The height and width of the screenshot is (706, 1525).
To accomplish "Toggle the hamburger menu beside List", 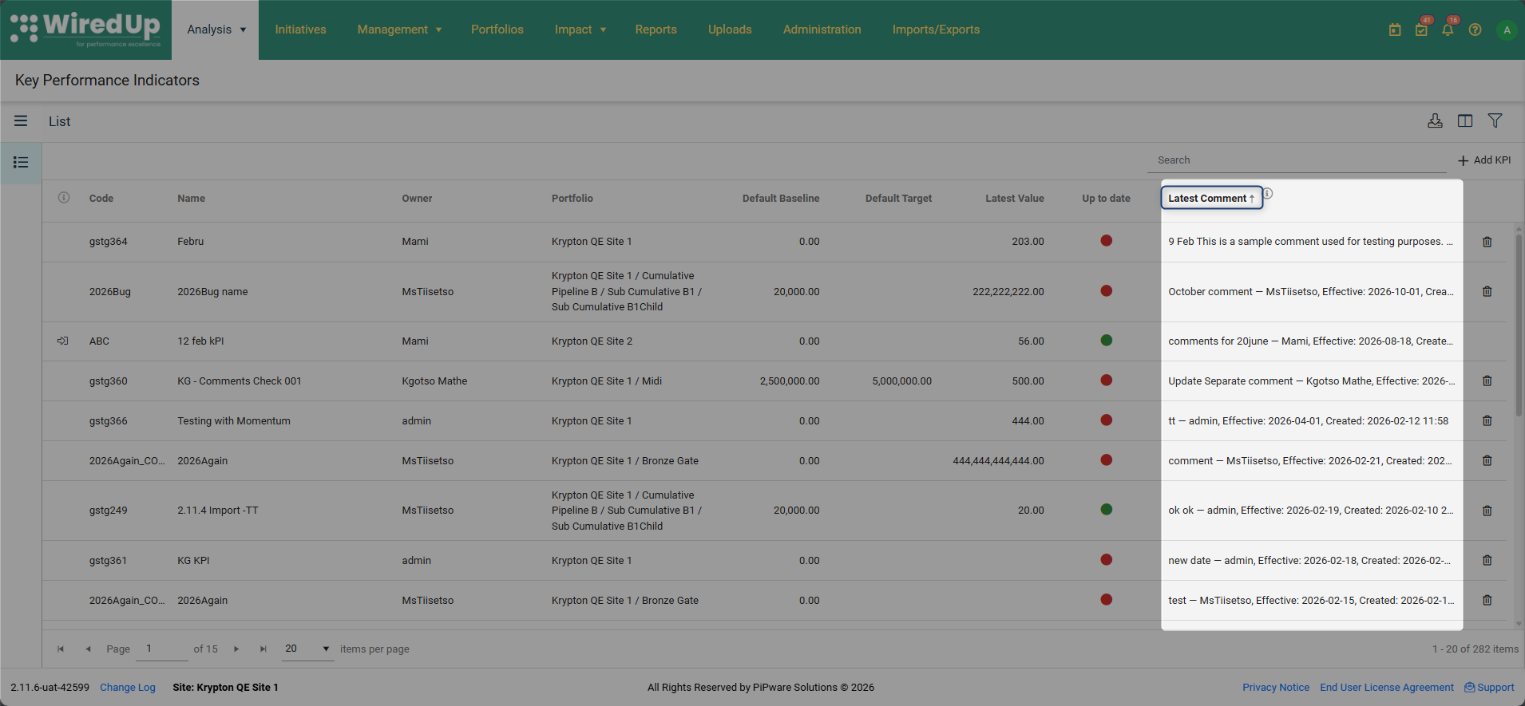I will (21, 121).
